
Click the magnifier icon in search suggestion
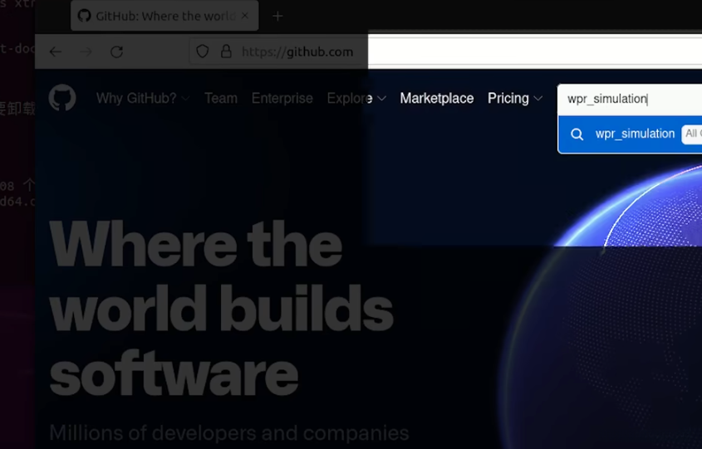click(577, 134)
